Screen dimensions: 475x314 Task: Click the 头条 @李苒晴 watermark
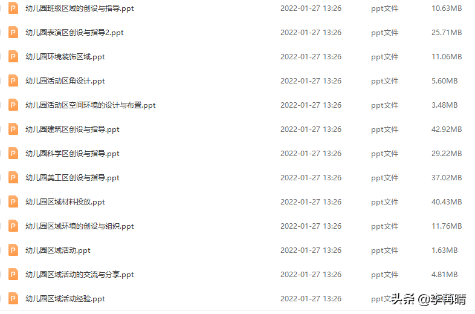pos(428,299)
